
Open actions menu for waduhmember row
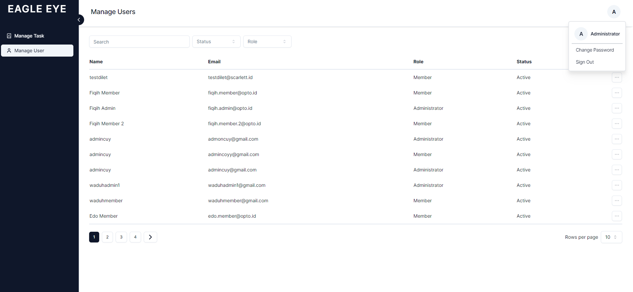tap(617, 201)
